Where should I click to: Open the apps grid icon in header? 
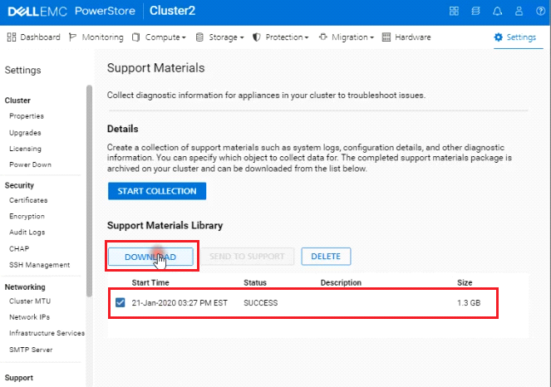[453, 11]
